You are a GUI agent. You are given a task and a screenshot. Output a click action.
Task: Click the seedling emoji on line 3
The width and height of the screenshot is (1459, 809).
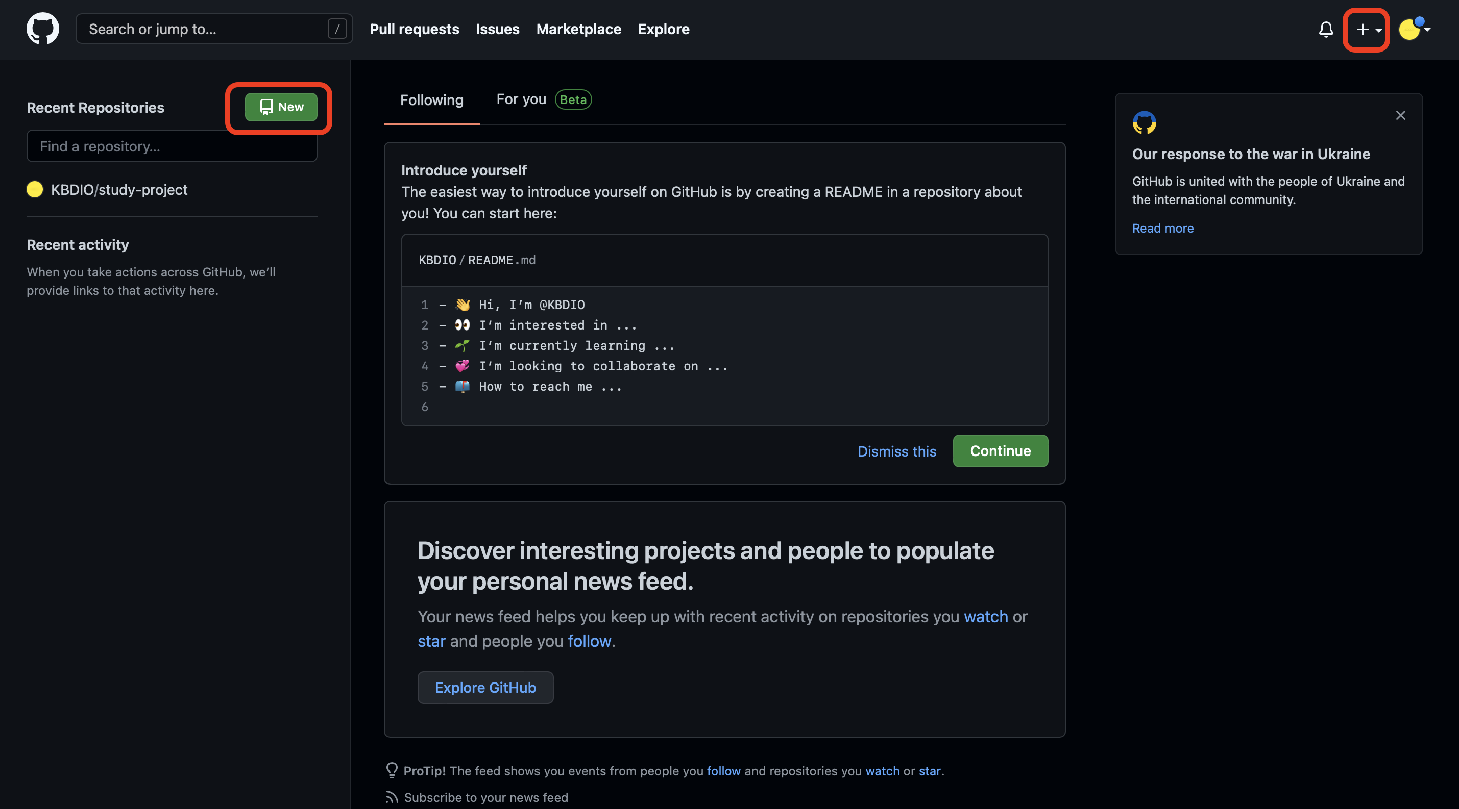click(x=463, y=345)
